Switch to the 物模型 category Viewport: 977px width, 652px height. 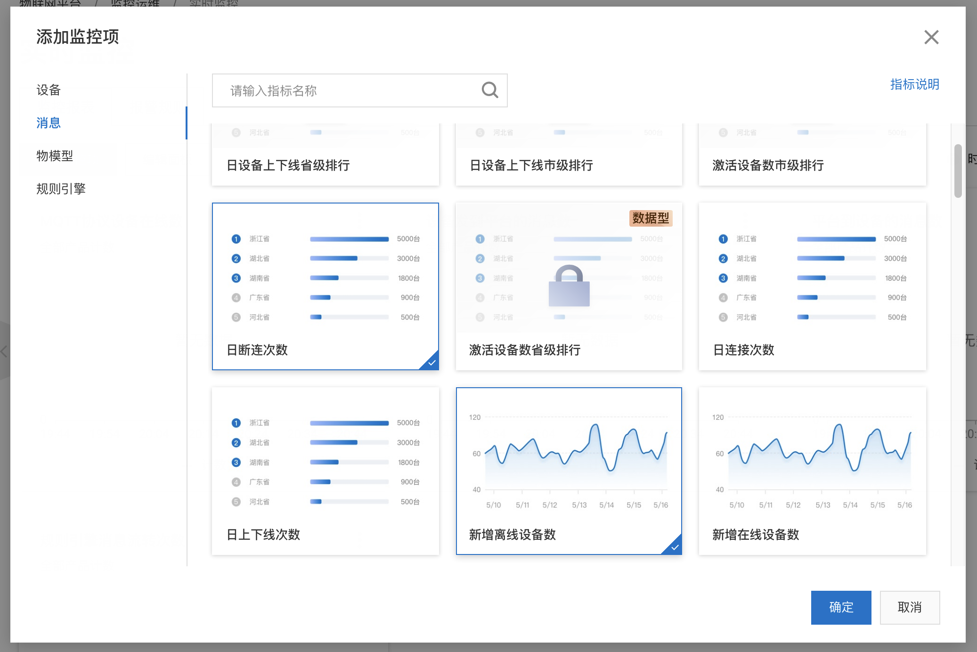55,156
